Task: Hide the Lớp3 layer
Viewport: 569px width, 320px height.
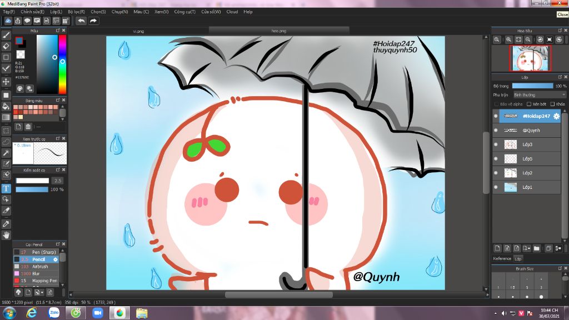Action: pyautogui.click(x=496, y=144)
